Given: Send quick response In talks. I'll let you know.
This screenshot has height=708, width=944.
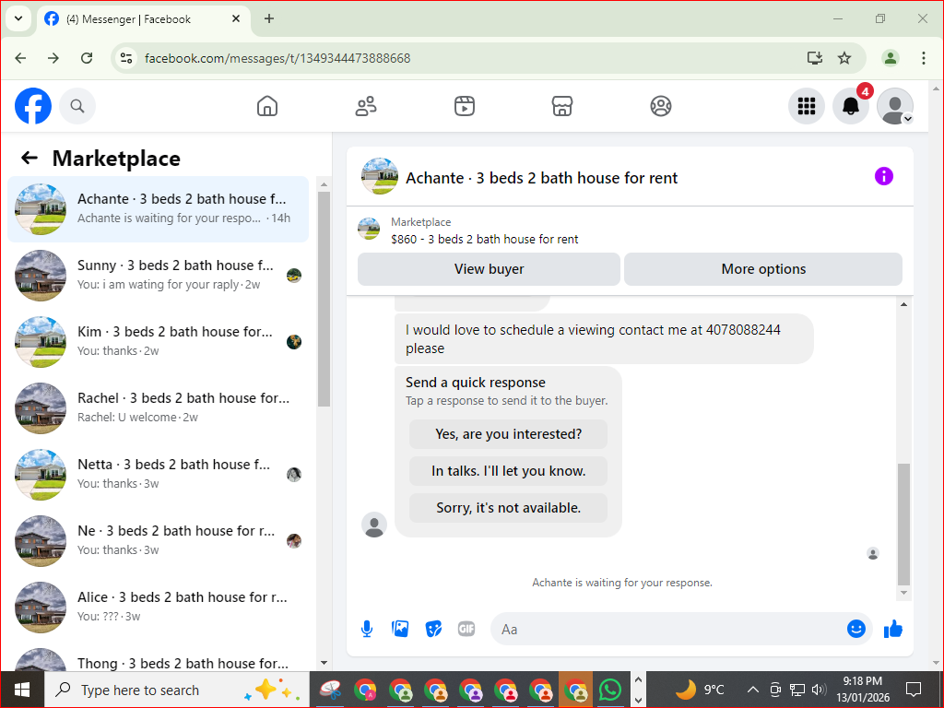Looking at the screenshot, I should pos(508,471).
